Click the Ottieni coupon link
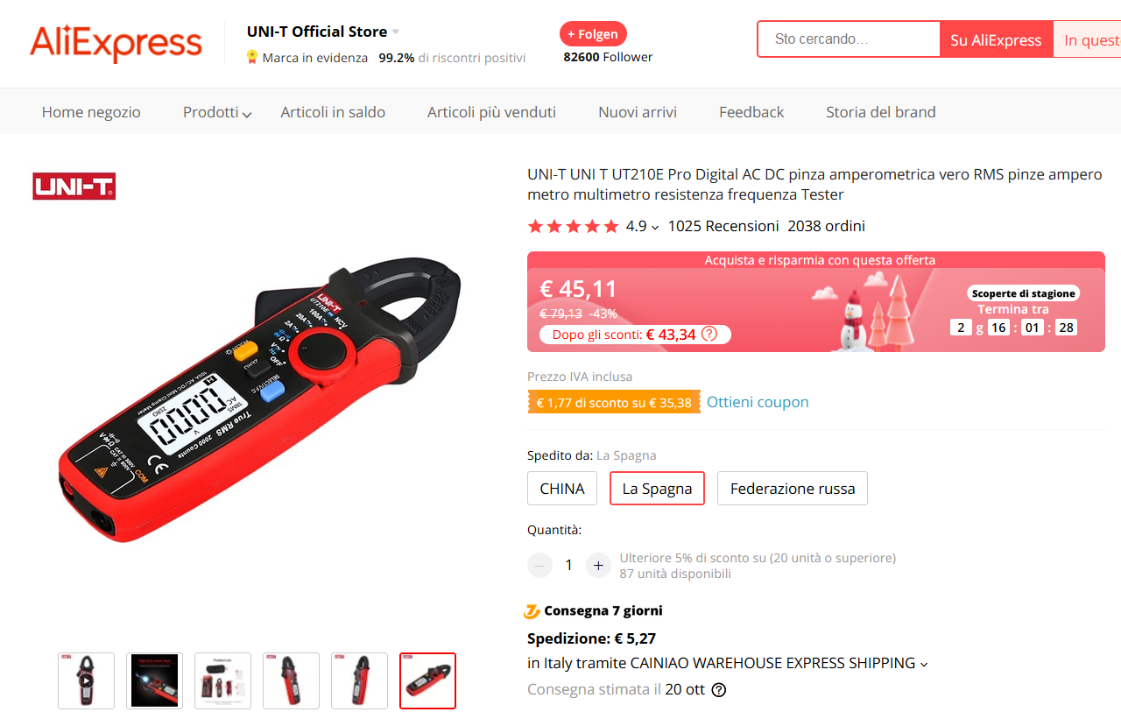Screen dimensions: 1121x712 (758, 402)
